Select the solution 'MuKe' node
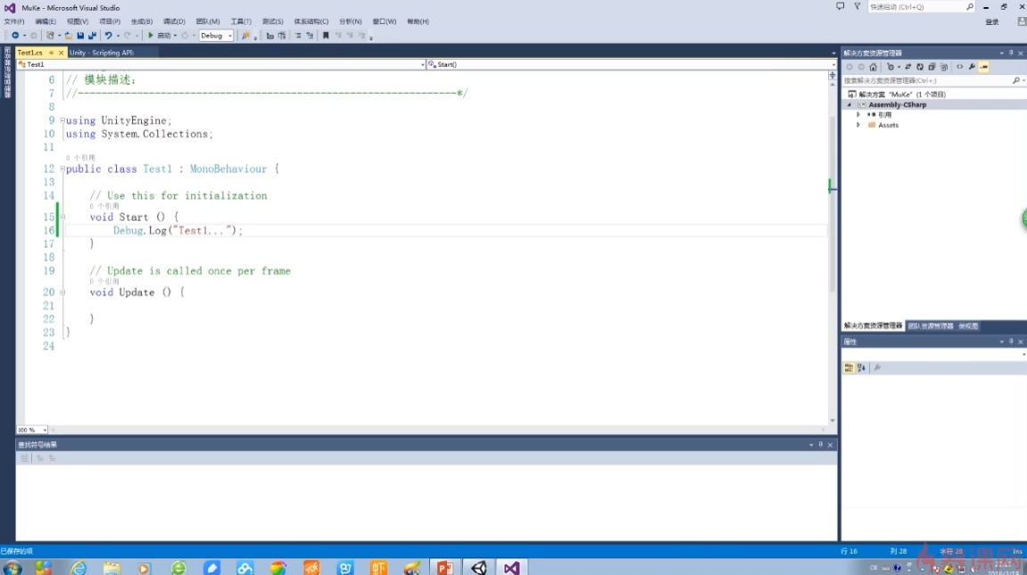The image size is (1027, 575). coord(902,94)
